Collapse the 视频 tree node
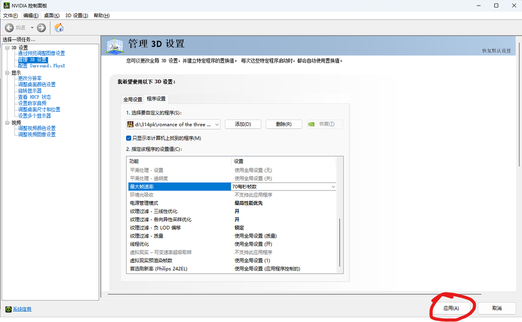 7,123
